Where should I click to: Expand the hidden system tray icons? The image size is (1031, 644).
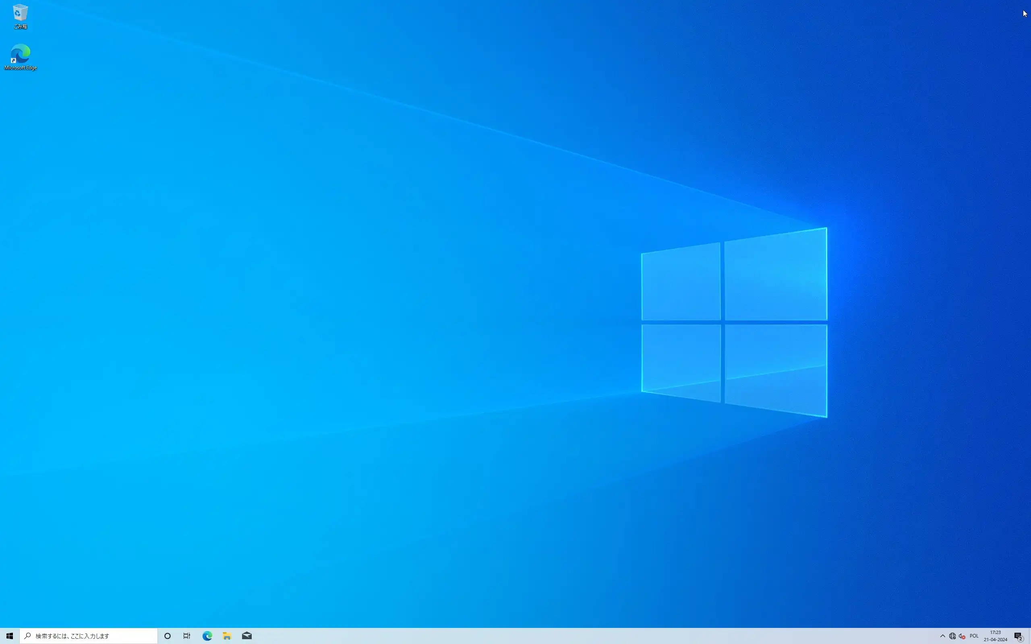[x=942, y=636]
